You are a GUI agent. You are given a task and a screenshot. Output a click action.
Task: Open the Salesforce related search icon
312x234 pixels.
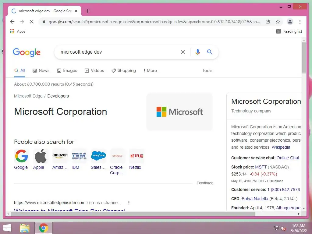point(98,156)
